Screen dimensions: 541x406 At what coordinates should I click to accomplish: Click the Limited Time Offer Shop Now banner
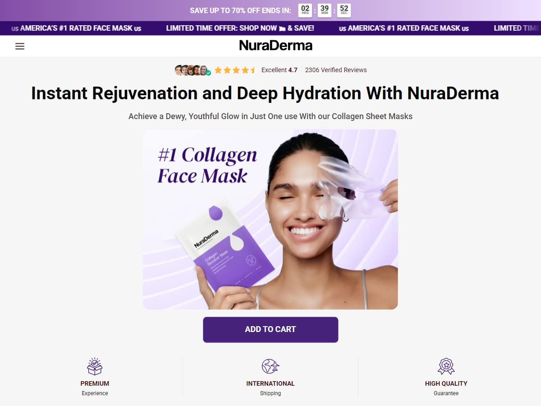pyautogui.click(x=240, y=28)
